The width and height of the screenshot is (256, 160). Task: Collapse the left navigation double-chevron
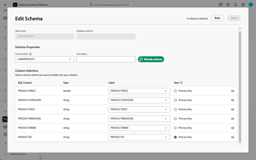5,5
